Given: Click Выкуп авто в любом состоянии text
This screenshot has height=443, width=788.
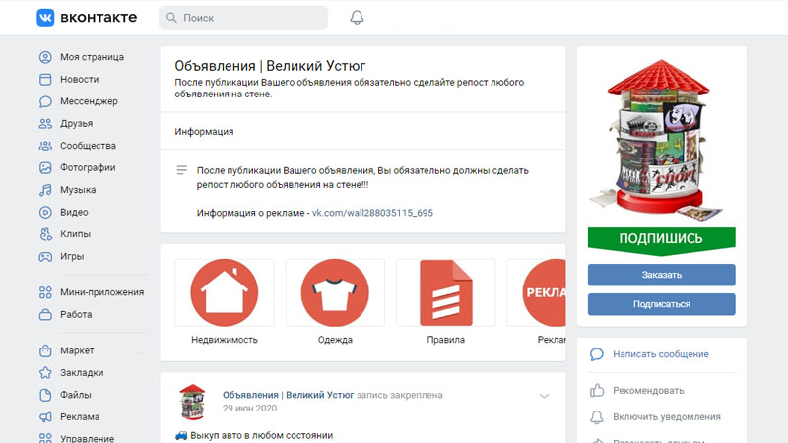Looking at the screenshot, I should coord(261,435).
